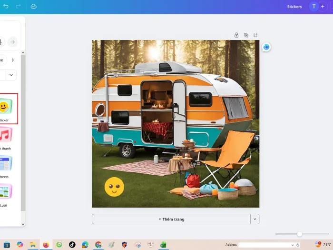
Task: Undo the last action
Action: pyautogui.click(x=6, y=6)
